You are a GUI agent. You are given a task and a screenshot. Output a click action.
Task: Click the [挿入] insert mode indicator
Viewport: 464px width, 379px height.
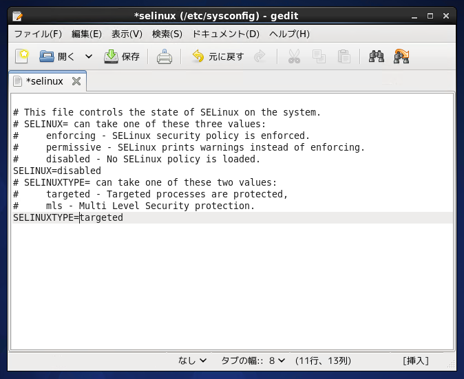416,360
